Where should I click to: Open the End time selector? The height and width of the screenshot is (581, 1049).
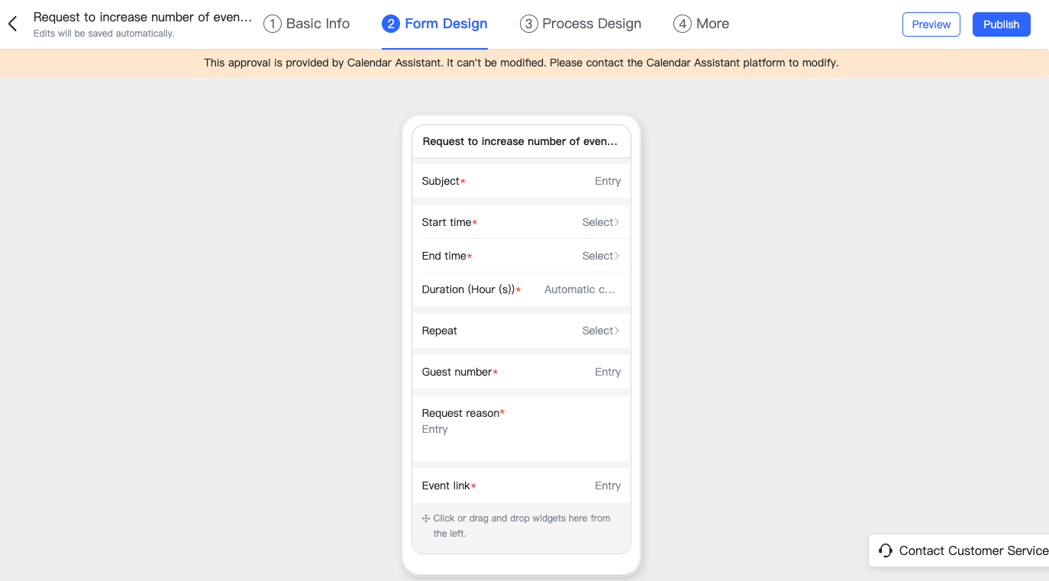click(600, 256)
